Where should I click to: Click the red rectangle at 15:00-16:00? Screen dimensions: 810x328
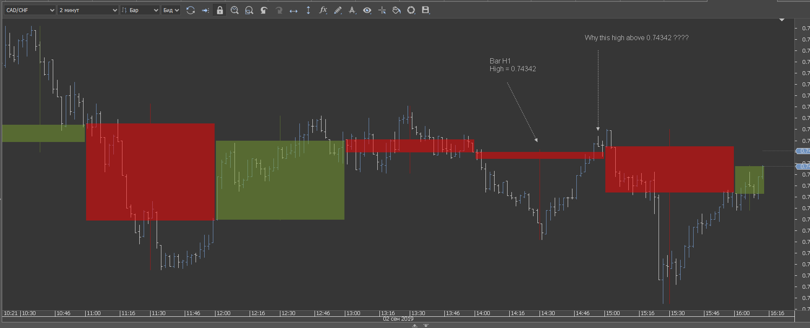point(669,169)
